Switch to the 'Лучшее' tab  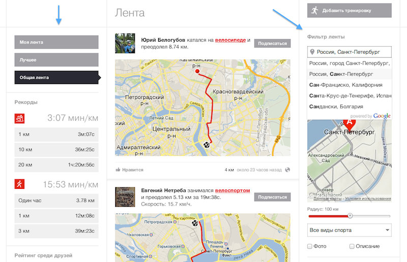pyautogui.click(x=56, y=60)
